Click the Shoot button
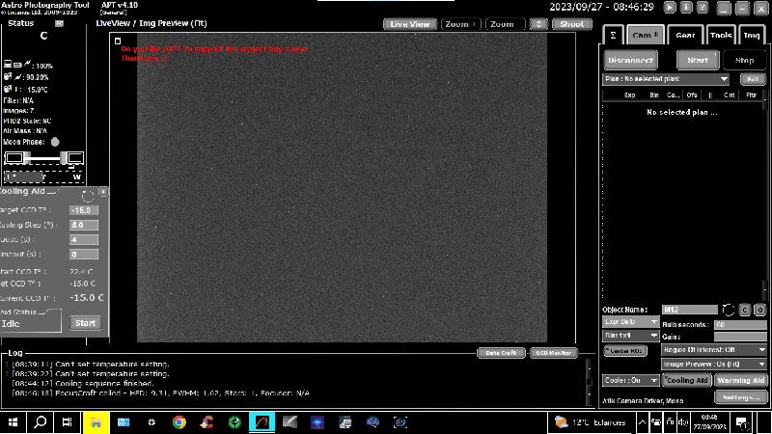772x434 pixels. (x=571, y=24)
